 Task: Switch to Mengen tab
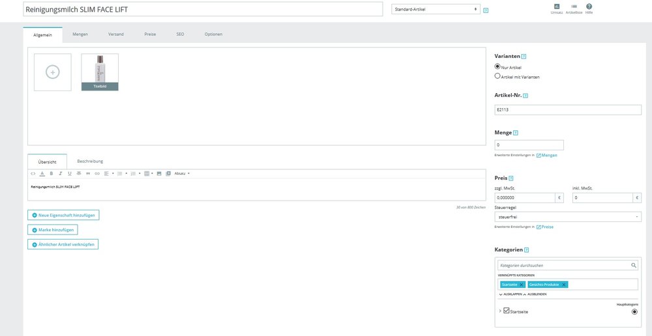pos(80,34)
